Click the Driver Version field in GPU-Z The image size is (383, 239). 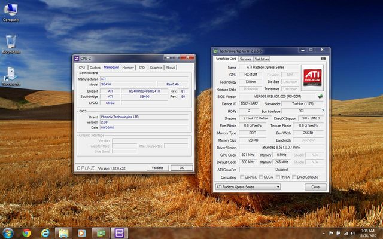(x=281, y=148)
